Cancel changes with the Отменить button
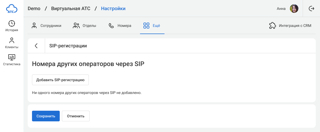The height and width of the screenshot is (132, 320). pos(76,116)
